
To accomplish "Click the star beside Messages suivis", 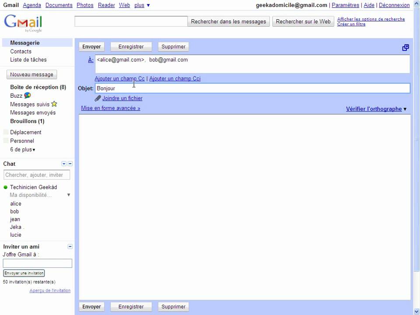I will coord(55,104).
